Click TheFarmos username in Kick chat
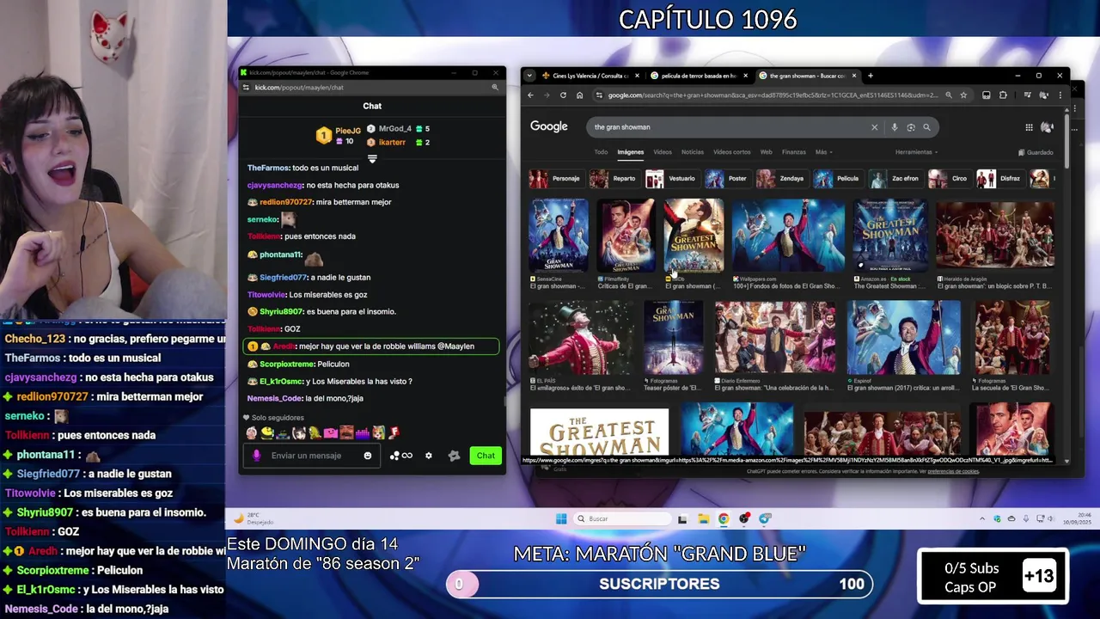Image resolution: width=1100 pixels, height=619 pixels. [x=268, y=168]
